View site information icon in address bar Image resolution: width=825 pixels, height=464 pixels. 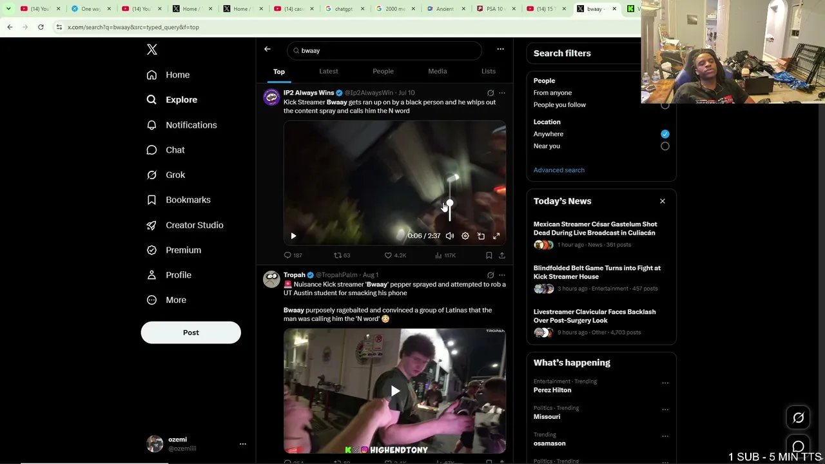click(x=59, y=27)
